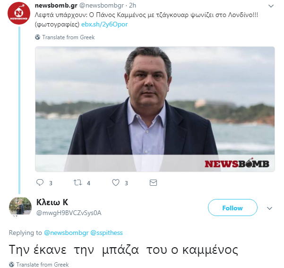Click Translate from Greek under newsbomb tweet
The width and height of the screenshot is (284, 268).
pos(69,37)
